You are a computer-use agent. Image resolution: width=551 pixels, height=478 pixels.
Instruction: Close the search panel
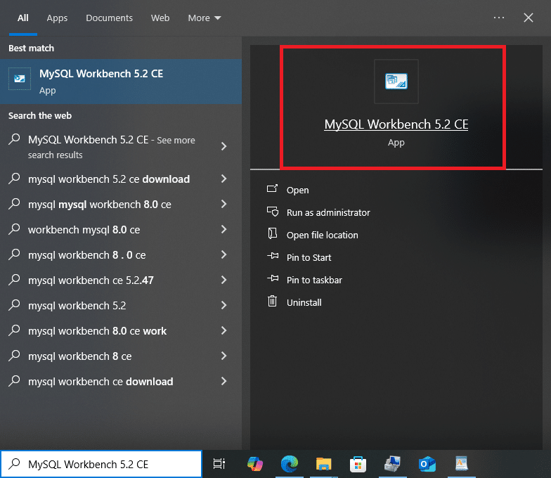tap(529, 18)
